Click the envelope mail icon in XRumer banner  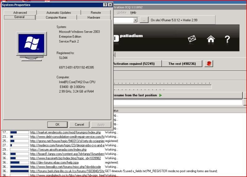point(192,39)
